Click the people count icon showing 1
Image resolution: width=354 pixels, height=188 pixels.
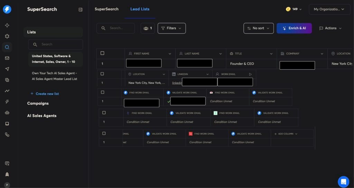click(148, 28)
